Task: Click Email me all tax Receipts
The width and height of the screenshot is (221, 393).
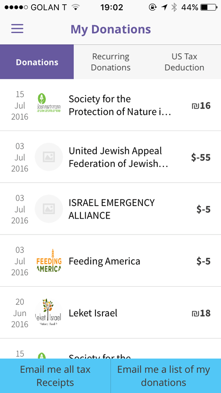Action: 55,376
